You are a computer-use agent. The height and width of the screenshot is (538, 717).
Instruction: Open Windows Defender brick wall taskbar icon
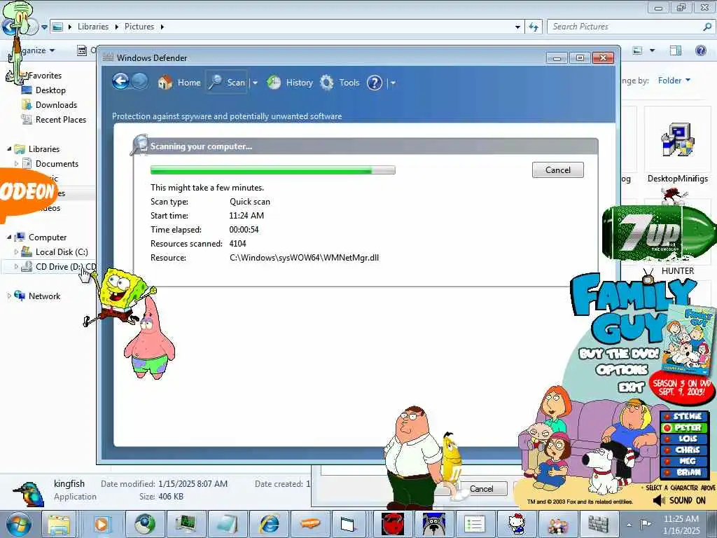[x=599, y=525]
